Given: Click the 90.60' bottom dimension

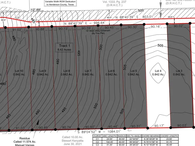Looking at the screenshot, I should (90, 127).
